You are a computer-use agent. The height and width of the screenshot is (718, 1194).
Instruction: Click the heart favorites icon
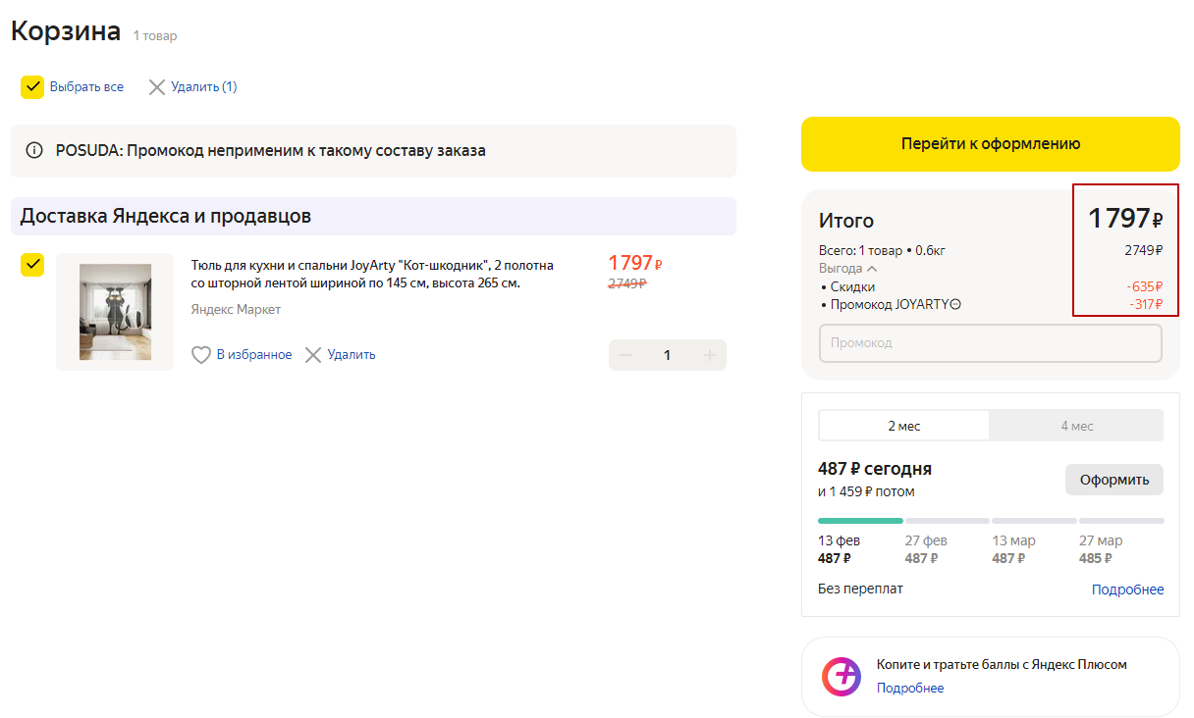[201, 355]
